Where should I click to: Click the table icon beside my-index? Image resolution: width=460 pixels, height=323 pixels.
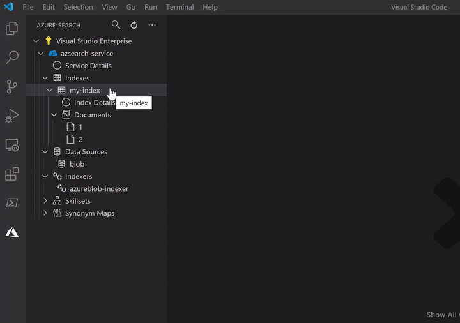(61, 90)
